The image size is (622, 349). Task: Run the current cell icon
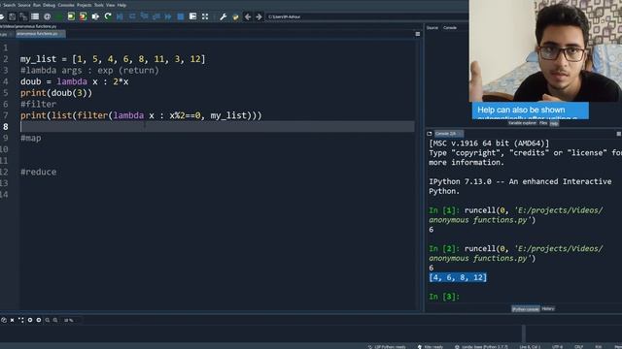pos(71,16)
